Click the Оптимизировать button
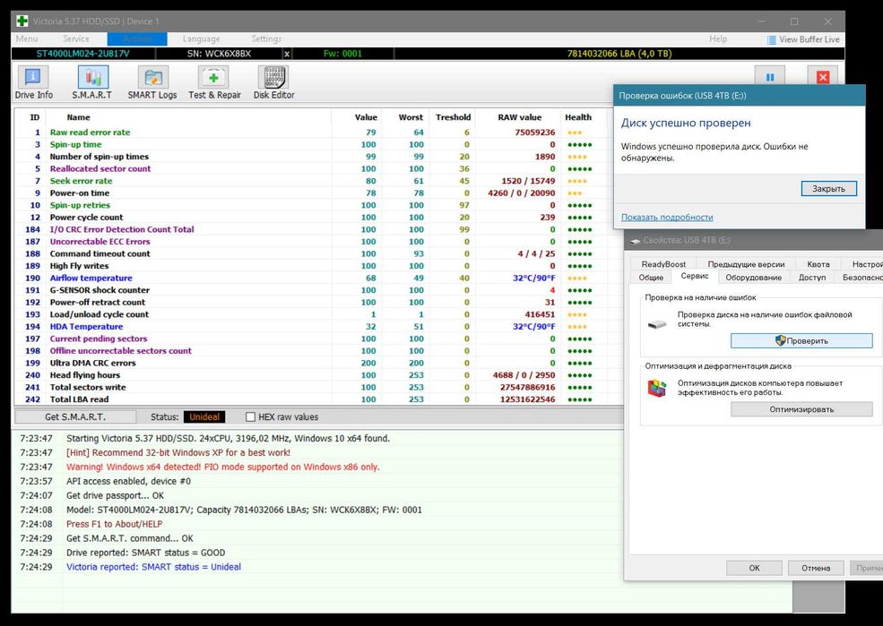883x626 pixels. [x=801, y=409]
